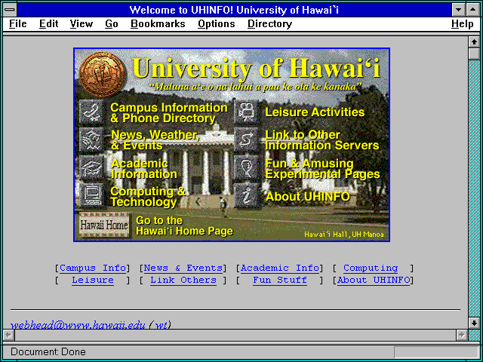
Task: Click the progress indicator box in status bar
Action: pyautogui.click(x=436, y=352)
